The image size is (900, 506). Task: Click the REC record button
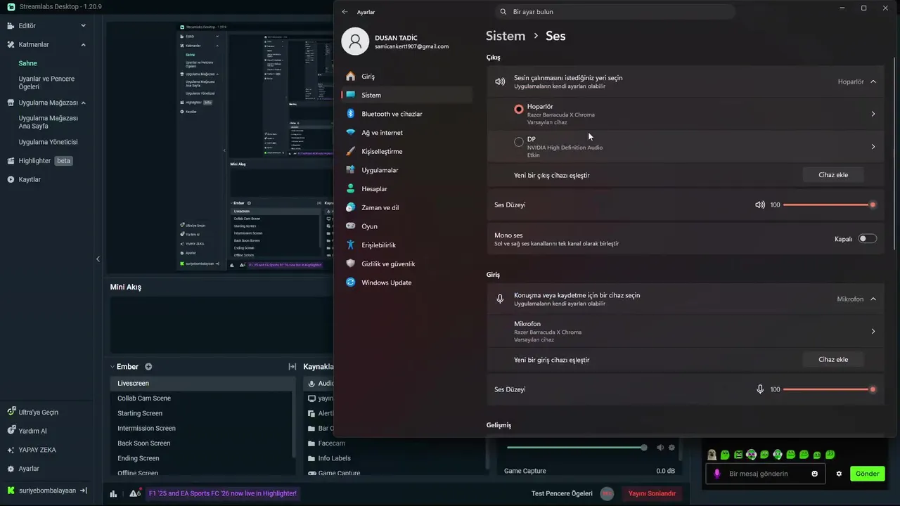pos(607,493)
